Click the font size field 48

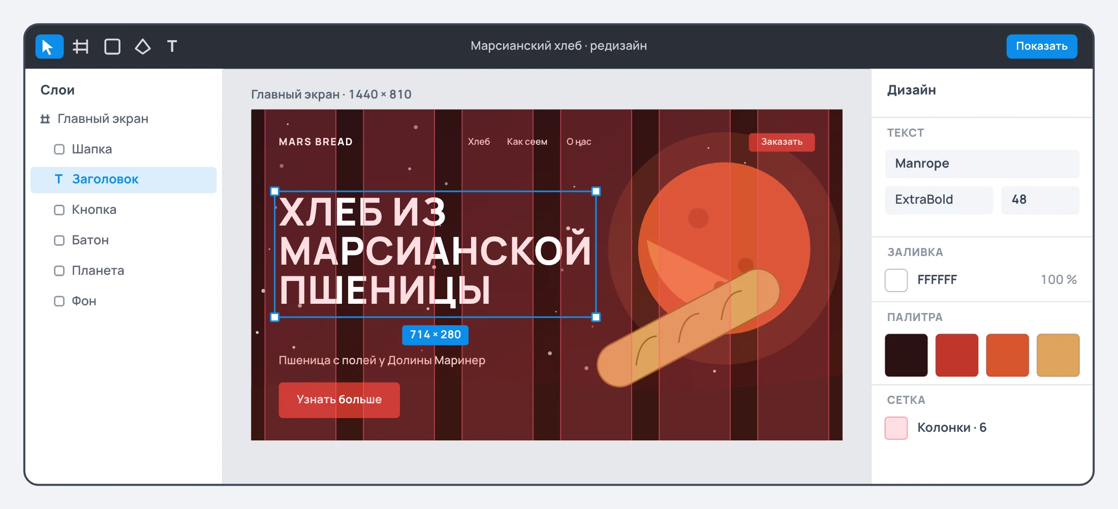(1040, 200)
